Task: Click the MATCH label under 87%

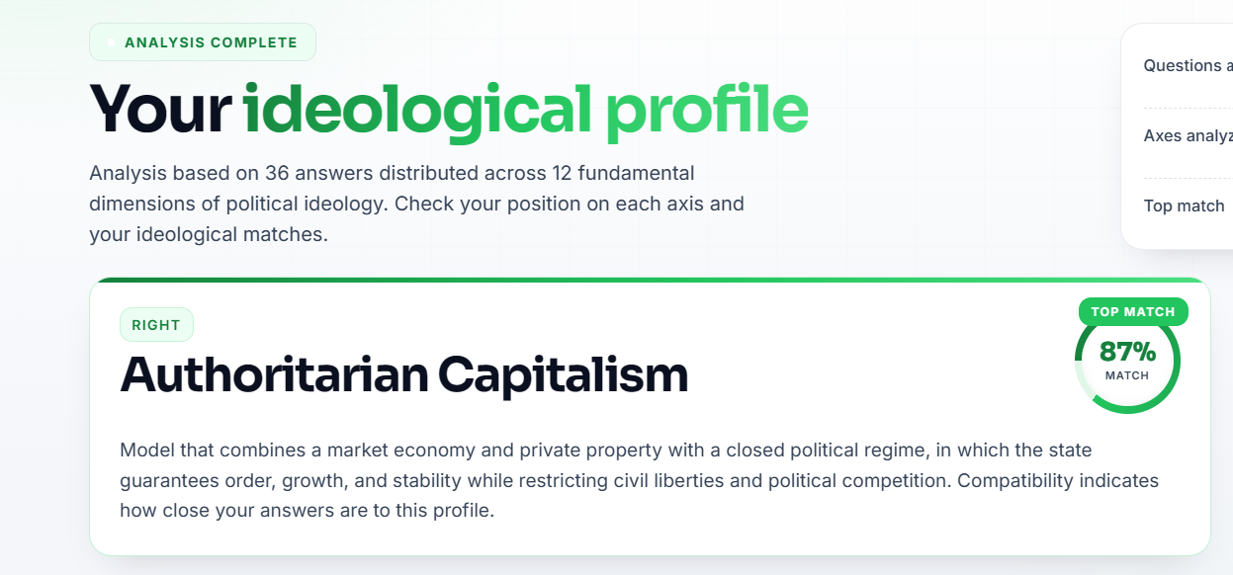Action: pos(1127,375)
